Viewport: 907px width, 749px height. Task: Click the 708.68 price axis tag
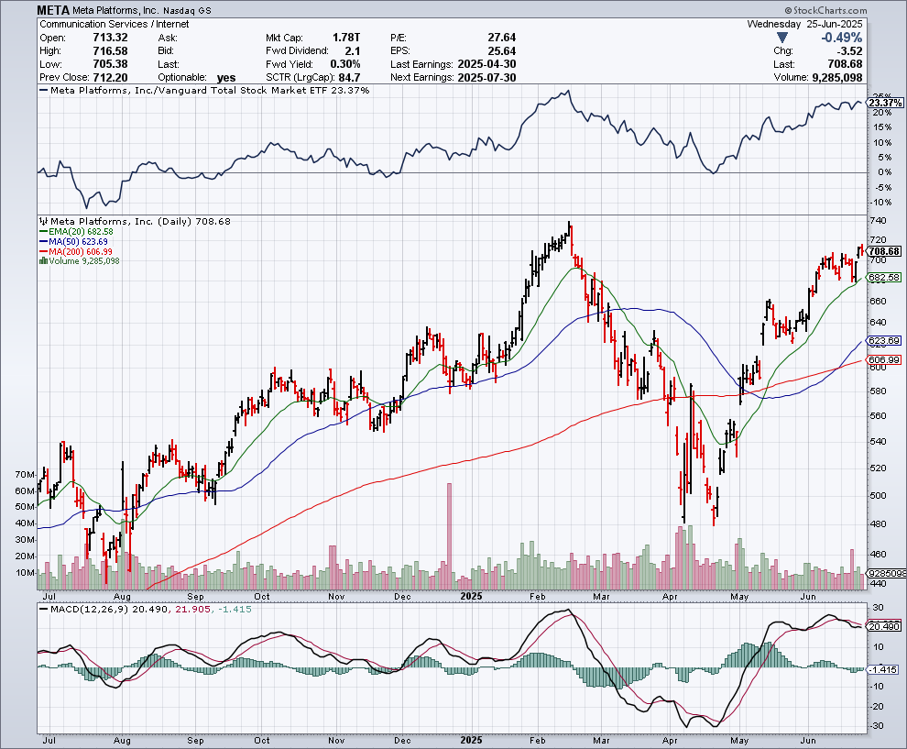pos(885,251)
